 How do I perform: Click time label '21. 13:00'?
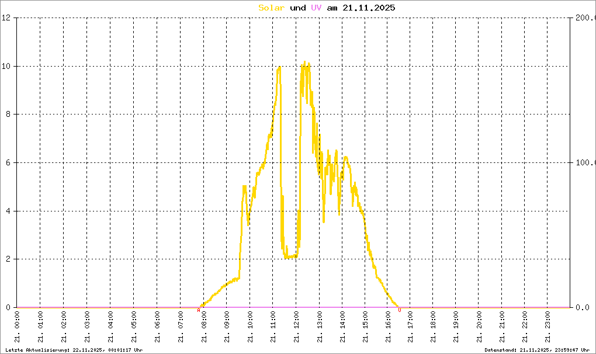point(319,327)
